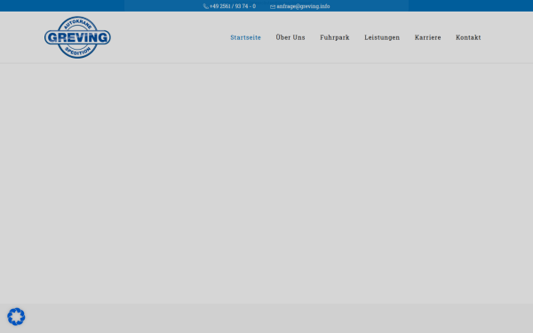The image size is (533, 333).
Task: Click the phone icon in top bar
Action: 206,6
